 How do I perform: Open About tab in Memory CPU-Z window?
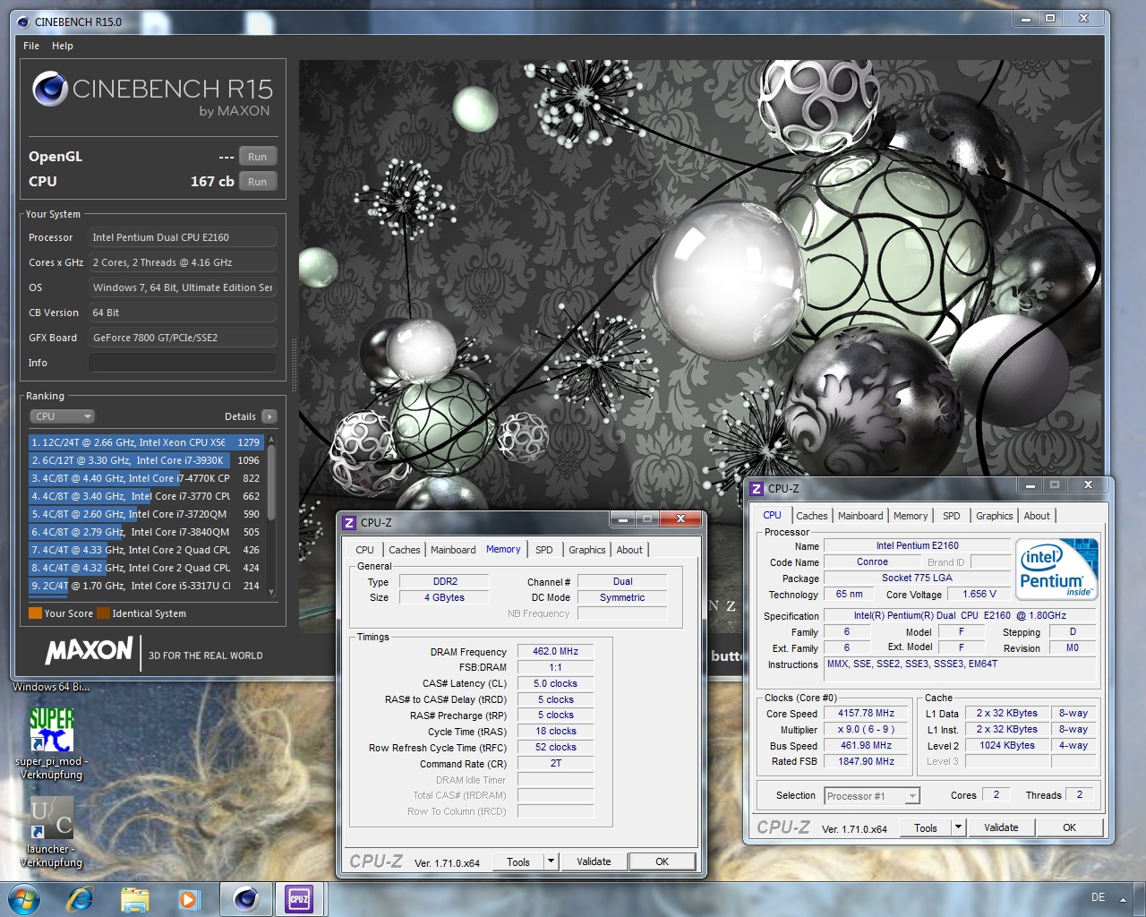pyautogui.click(x=629, y=550)
